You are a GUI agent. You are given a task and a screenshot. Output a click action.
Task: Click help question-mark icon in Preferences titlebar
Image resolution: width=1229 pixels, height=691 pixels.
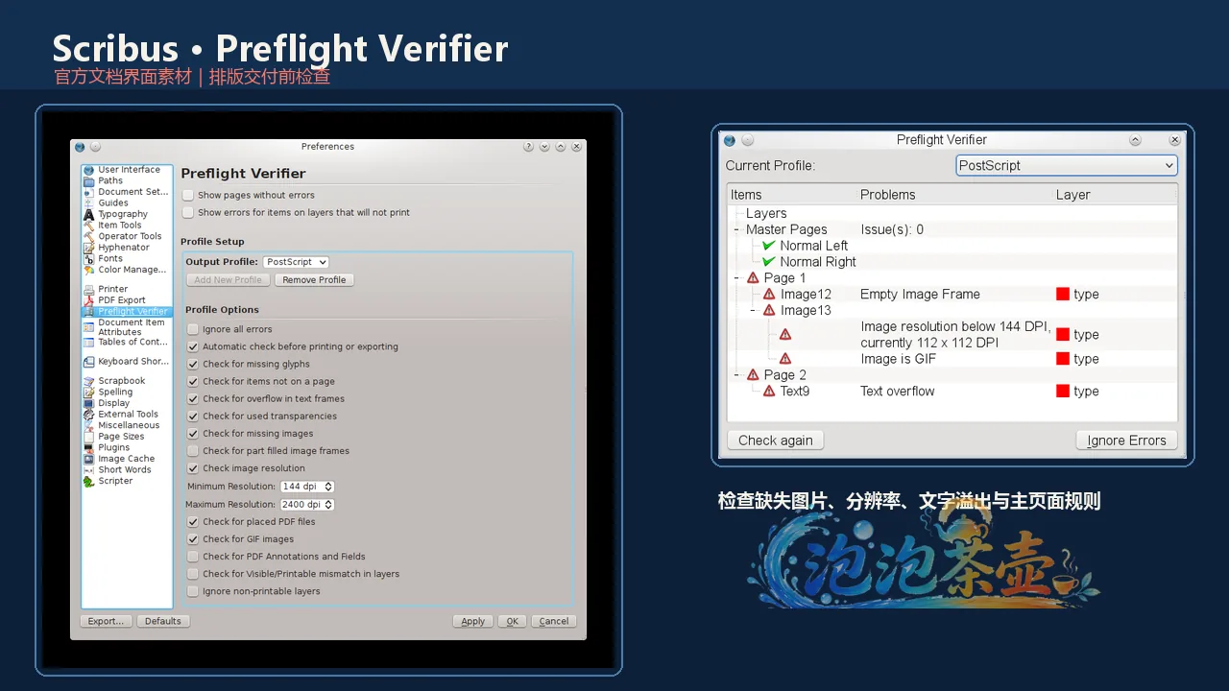529,147
